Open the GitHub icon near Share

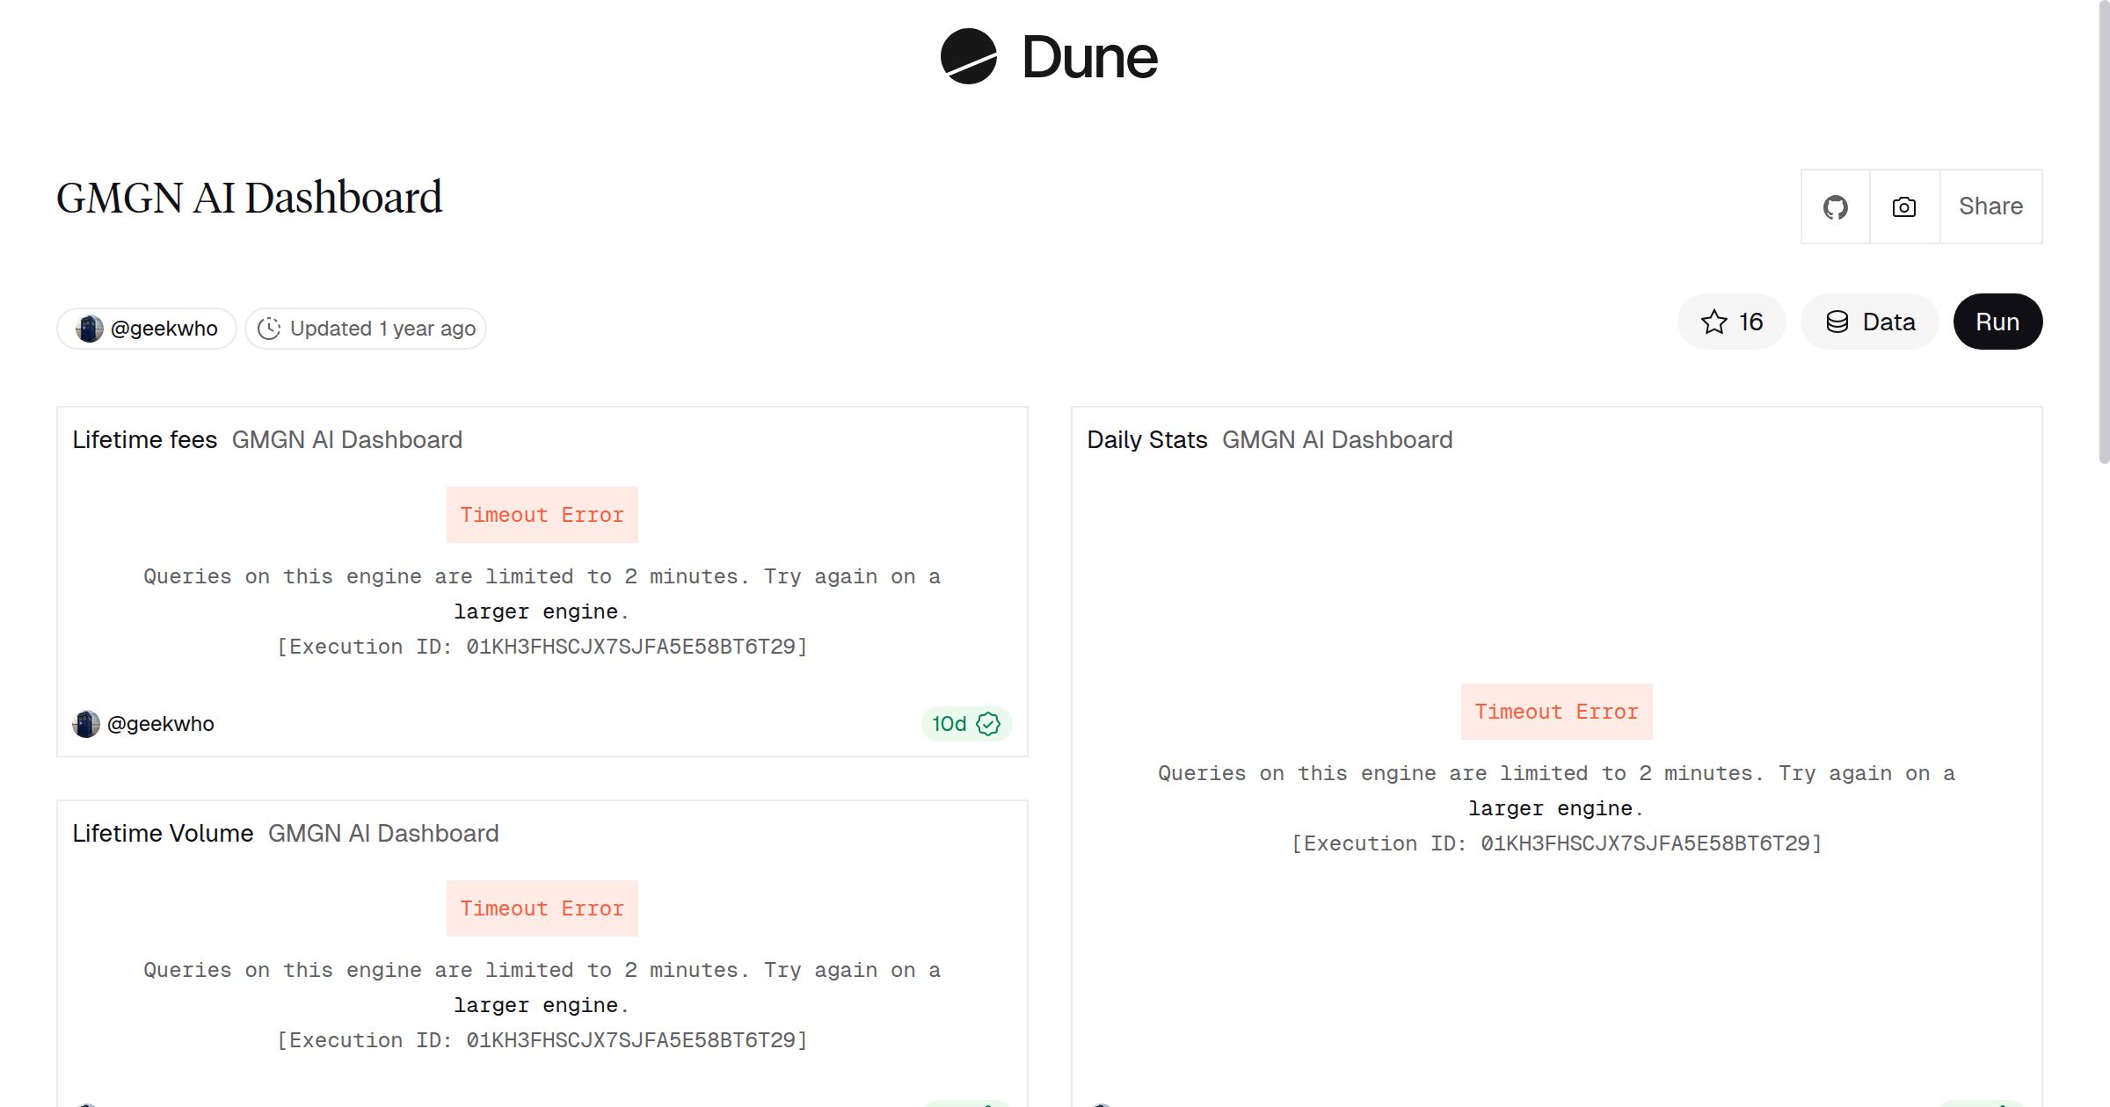pos(1836,206)
